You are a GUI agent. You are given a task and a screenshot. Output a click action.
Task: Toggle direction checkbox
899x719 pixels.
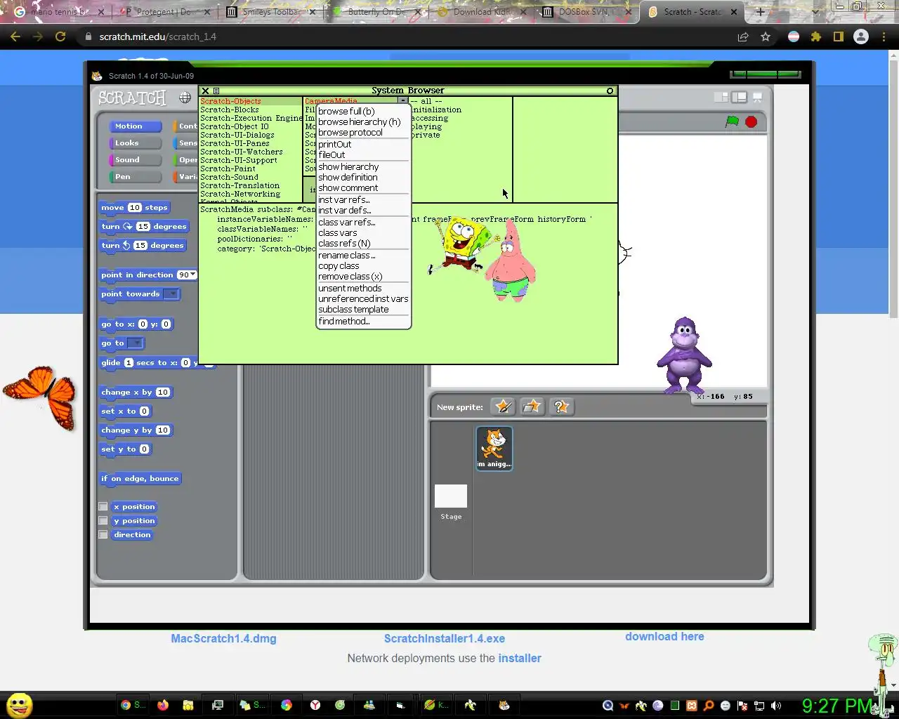[103, 534]
